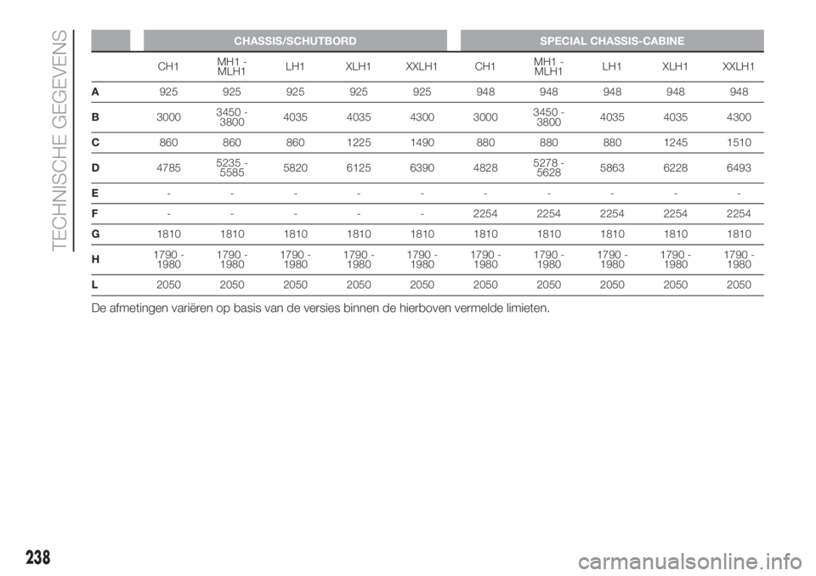Click row label B
Screen dimensions: 816x576
tap(95, 117)
